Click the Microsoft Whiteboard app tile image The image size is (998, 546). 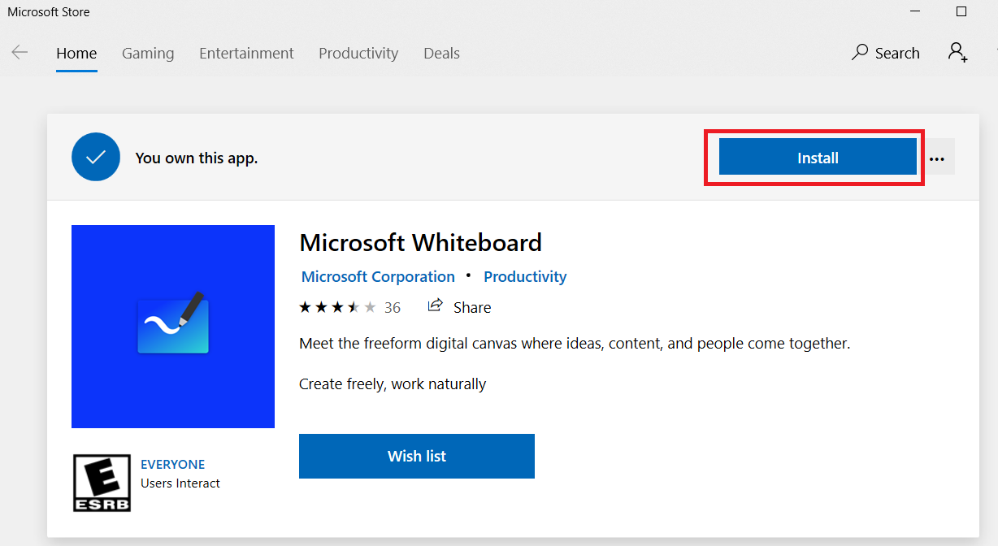173,327
